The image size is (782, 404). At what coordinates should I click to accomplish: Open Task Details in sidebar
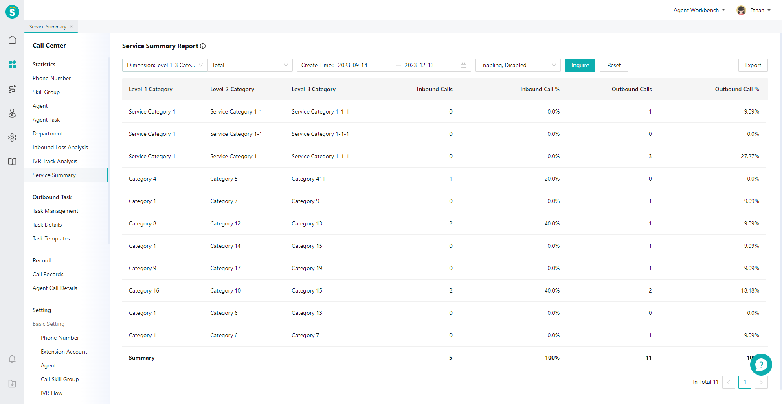click(x=47, y=225)
